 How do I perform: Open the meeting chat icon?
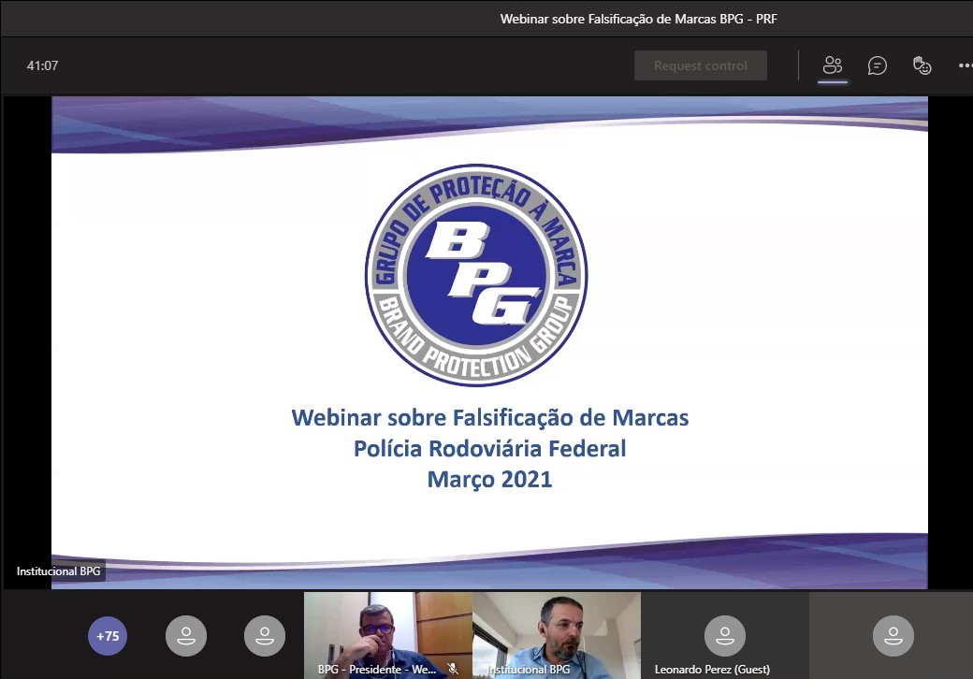878,65
